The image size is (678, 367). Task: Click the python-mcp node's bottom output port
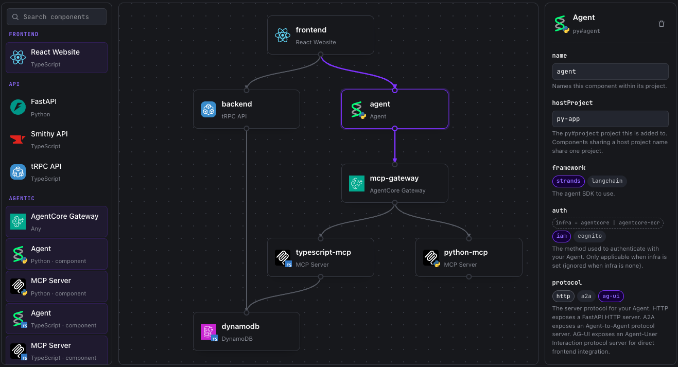pyautogui.click(x=469, y=277)
